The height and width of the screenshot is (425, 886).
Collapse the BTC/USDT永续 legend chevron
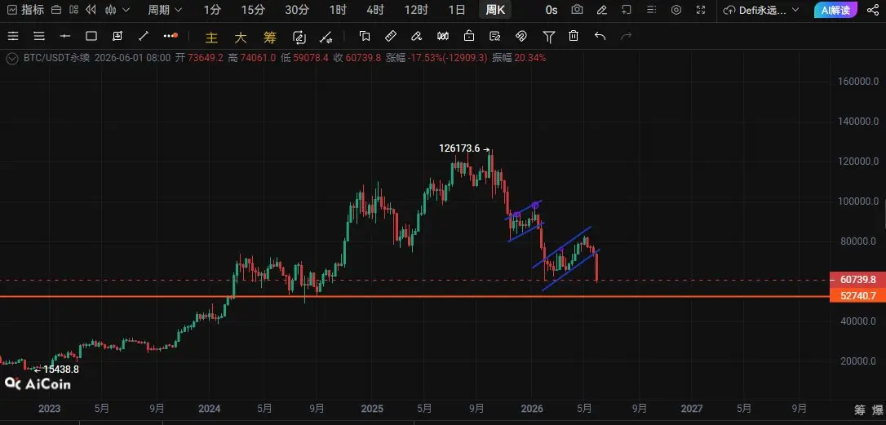tap(12, 58)
